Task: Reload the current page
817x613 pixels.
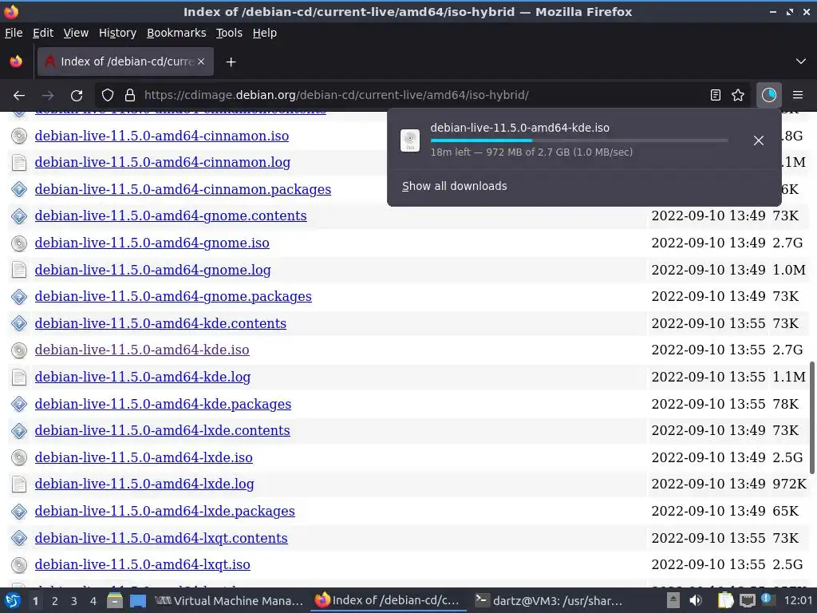Action: click(77, 96)
